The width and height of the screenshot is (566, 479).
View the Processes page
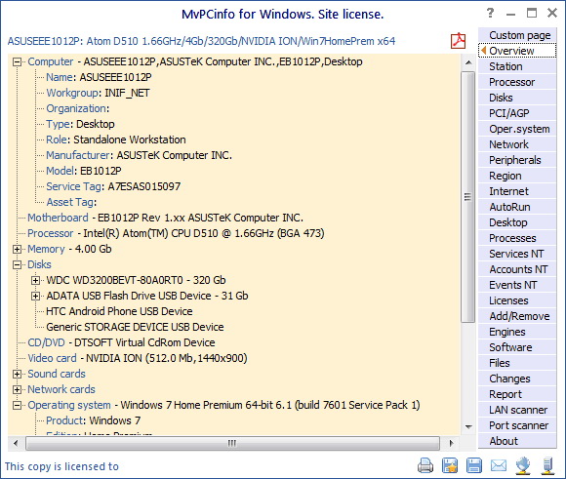point(517,238)
